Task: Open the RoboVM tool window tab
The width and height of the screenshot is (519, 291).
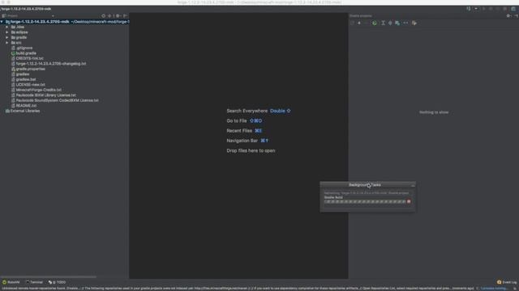Action: (11, 282)
